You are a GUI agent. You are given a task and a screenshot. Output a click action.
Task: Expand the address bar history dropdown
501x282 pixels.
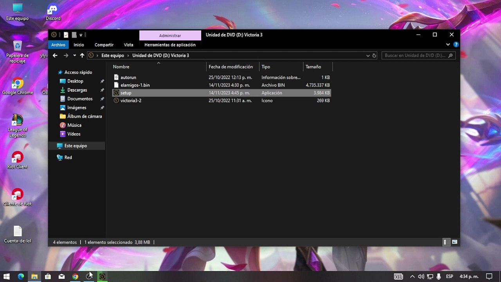click(x=368, y=56)
